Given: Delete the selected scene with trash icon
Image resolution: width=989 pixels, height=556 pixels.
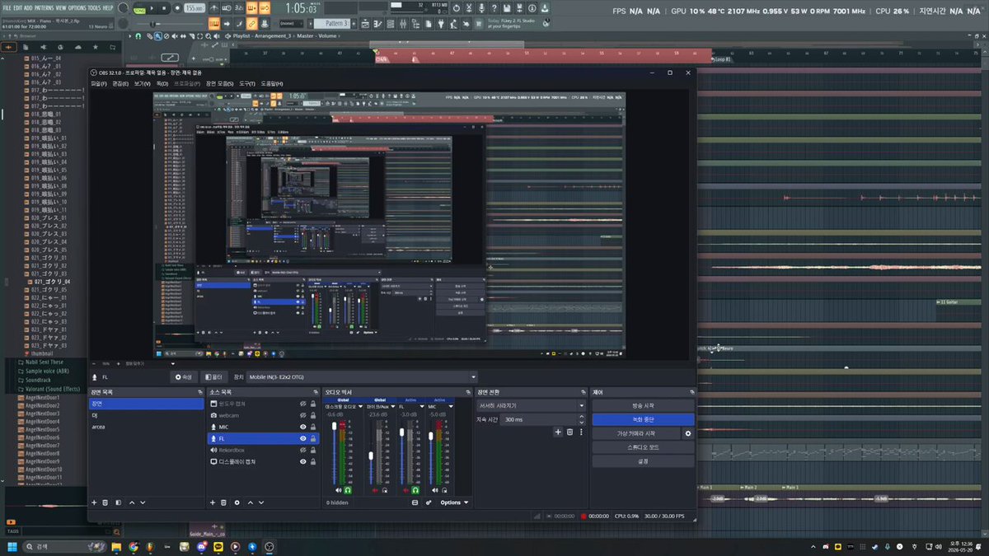Looking at the screenshot, I should click(x=105, y=502).
